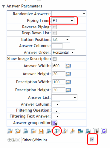The width and height of the screenshot is (110, 148).
Task: Open the Answer group editor icon
Action: click(x=55, y=123)
